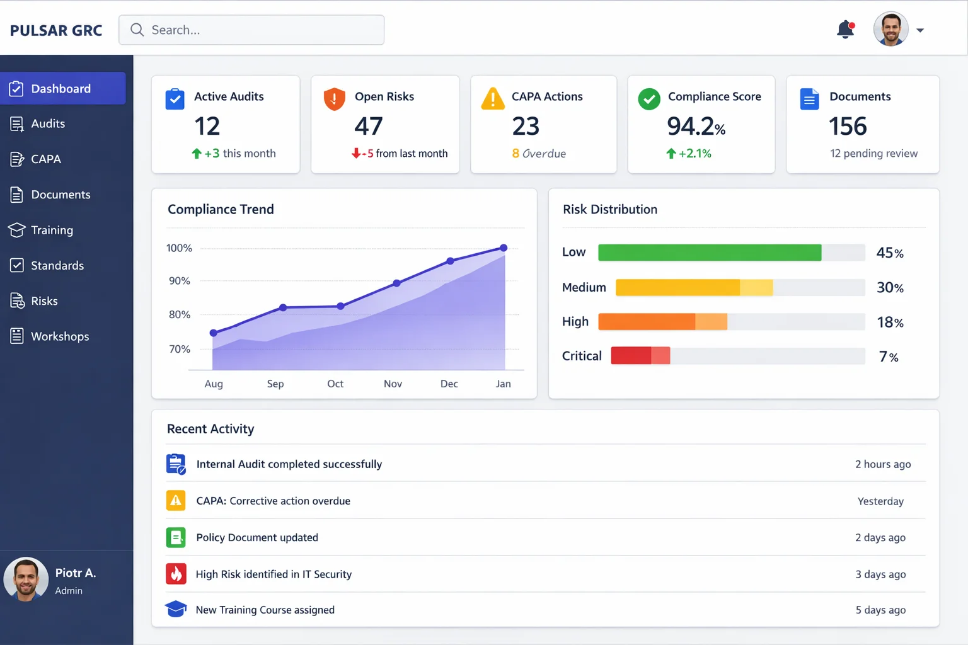Open the CAPA: Corrective action overdue activity

[273, 500]
